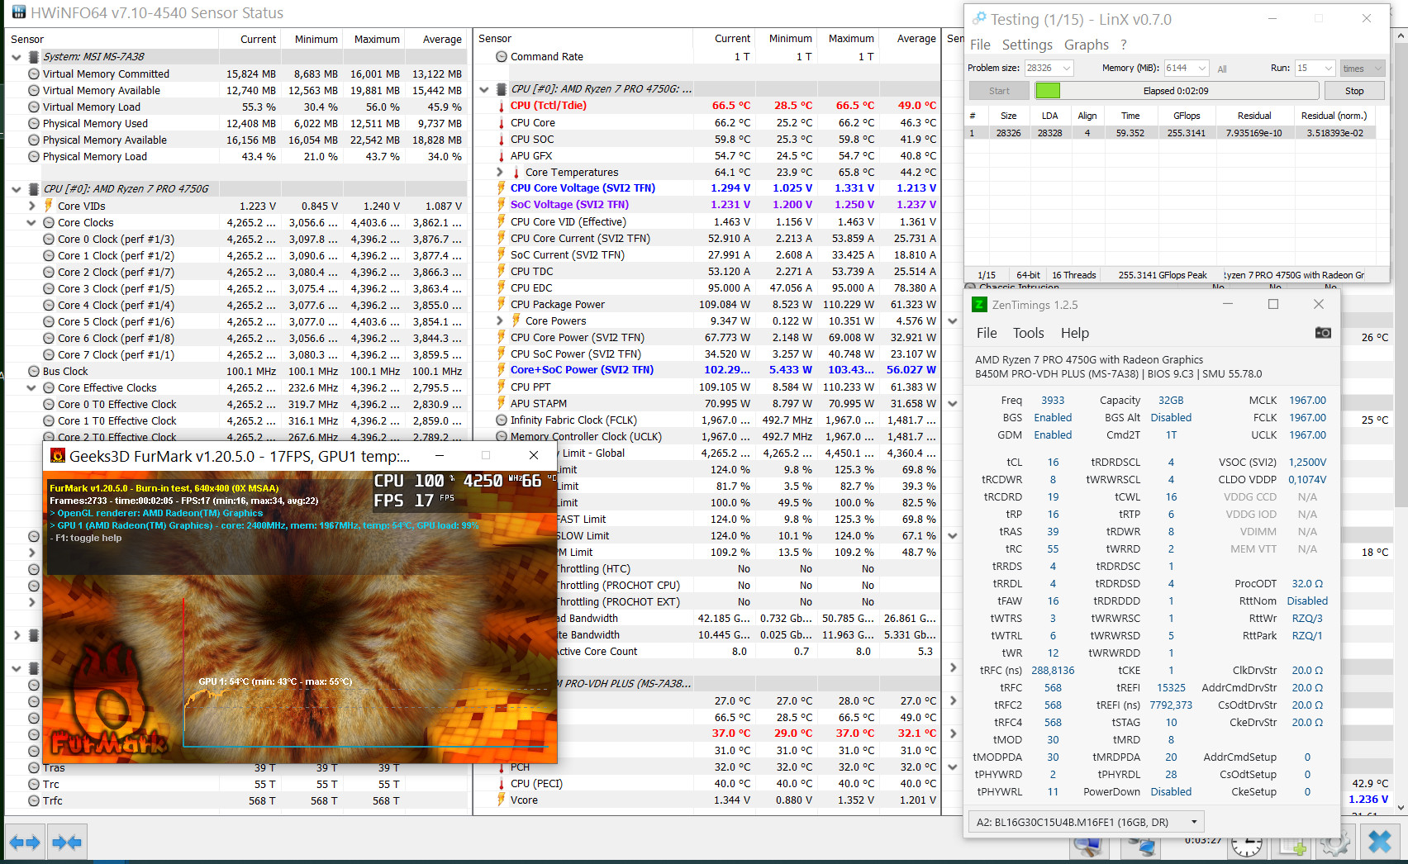Click the network computers icon in HWiNFO toolbar
The height and width of the screenshot is (864, 1408).
click(x=1142, y=846)
